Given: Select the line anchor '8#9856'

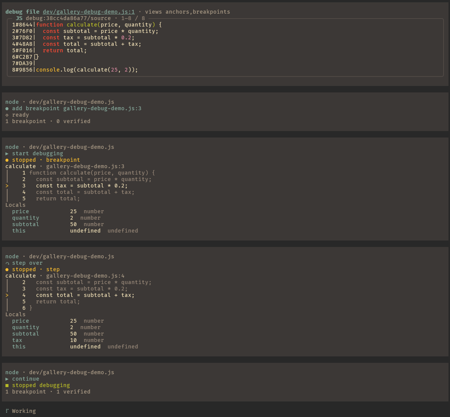Looking at the screenshot, I should (22, 70).
